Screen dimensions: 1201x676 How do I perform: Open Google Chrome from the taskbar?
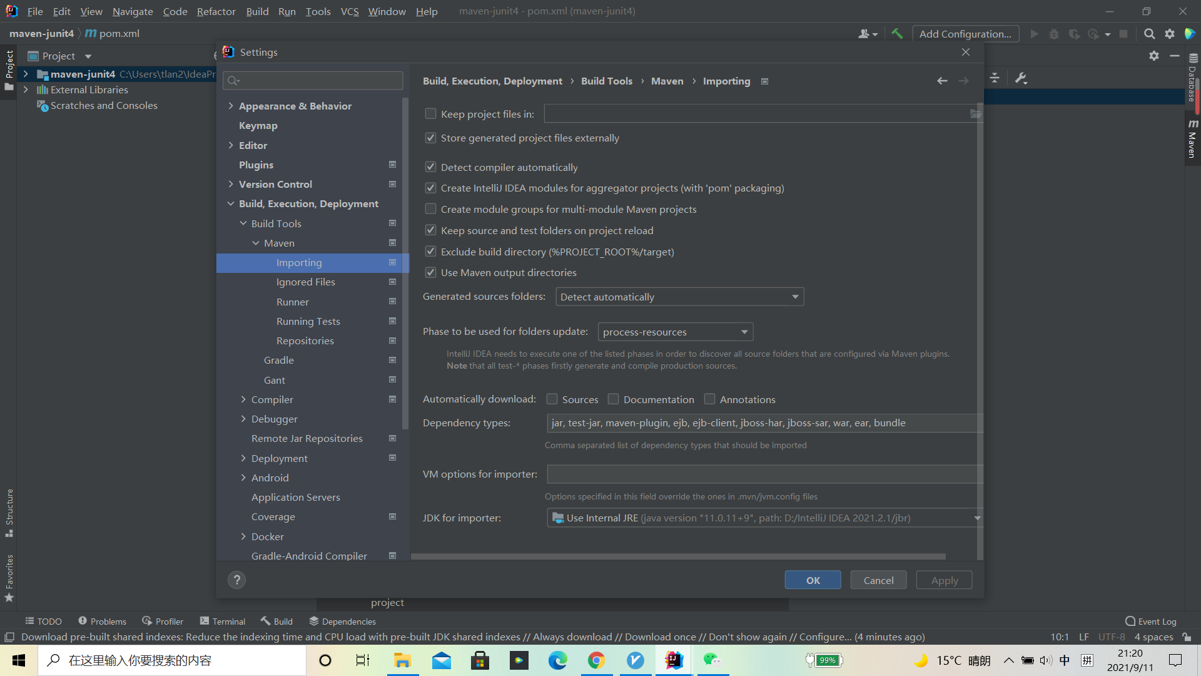pos(596,660)
